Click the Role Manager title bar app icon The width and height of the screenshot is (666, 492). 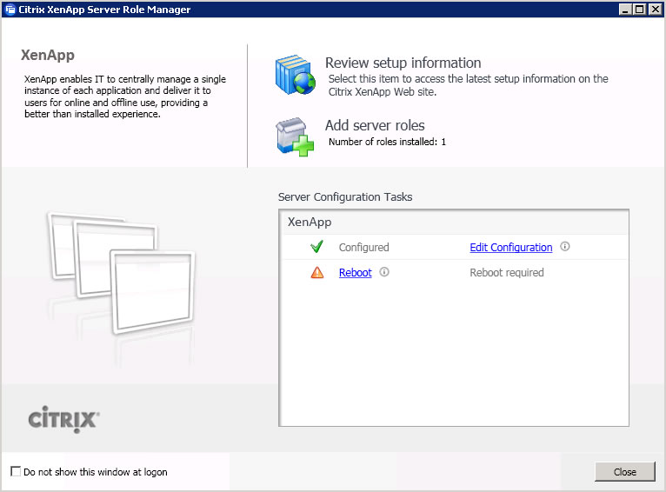(x=10, y=10)
